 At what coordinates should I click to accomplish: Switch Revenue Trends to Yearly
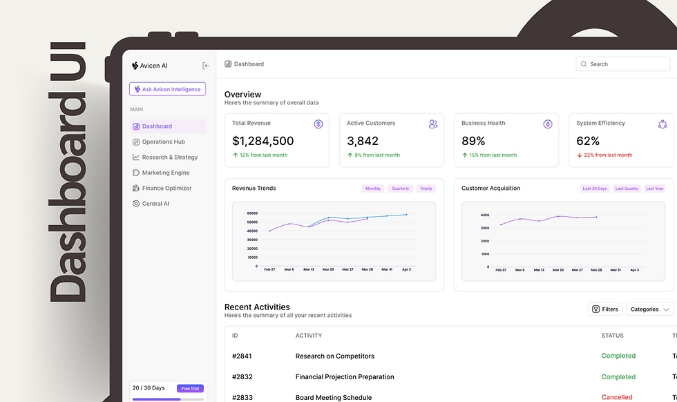click(x=426, y=189)
